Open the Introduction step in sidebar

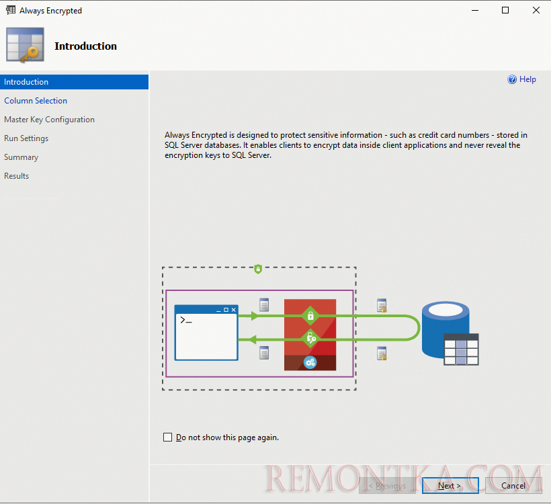tap(74, 82)
